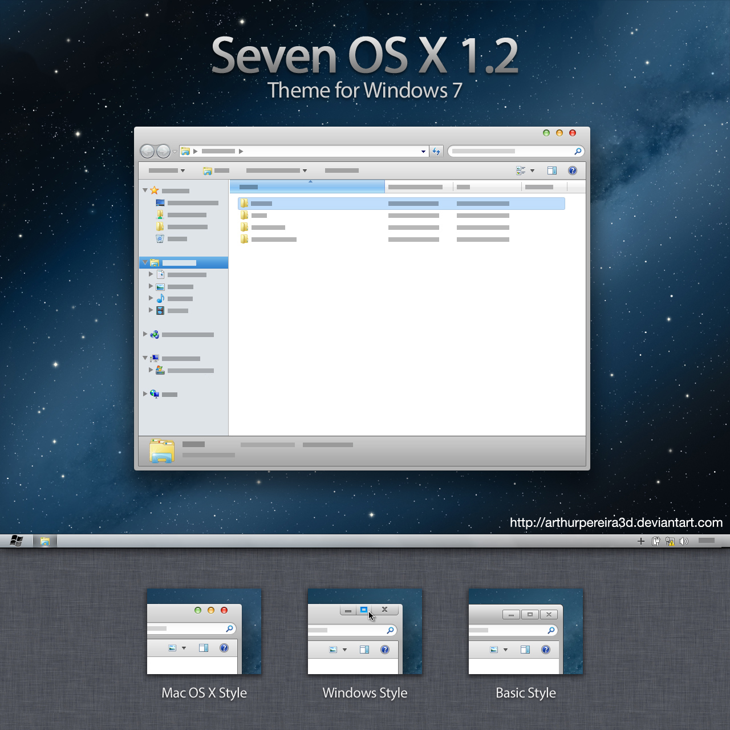Open Downloads folder icon with green arrow

160,214
